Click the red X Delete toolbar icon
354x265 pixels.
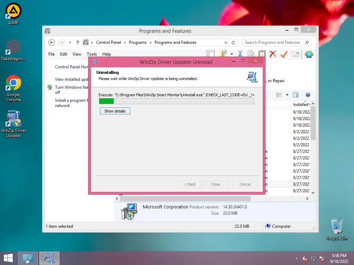click(273, 54)
